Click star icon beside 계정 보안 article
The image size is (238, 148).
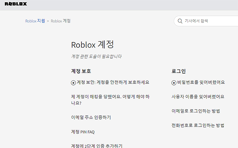pyautogui.click(x=73, y=83)
